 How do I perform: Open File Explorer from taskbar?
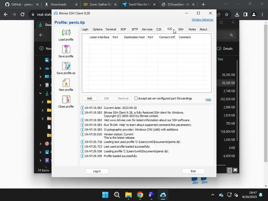pyautogui.click(x=128, y=195)
